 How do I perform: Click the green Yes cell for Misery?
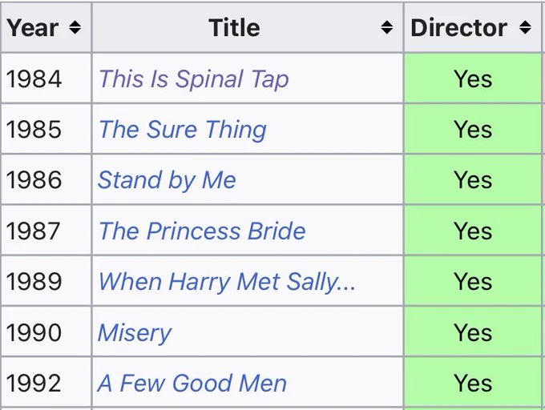pos(473,332)
